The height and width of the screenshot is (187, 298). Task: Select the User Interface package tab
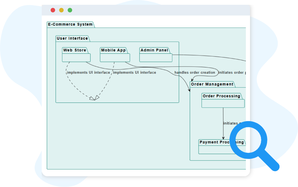point(72,38)
